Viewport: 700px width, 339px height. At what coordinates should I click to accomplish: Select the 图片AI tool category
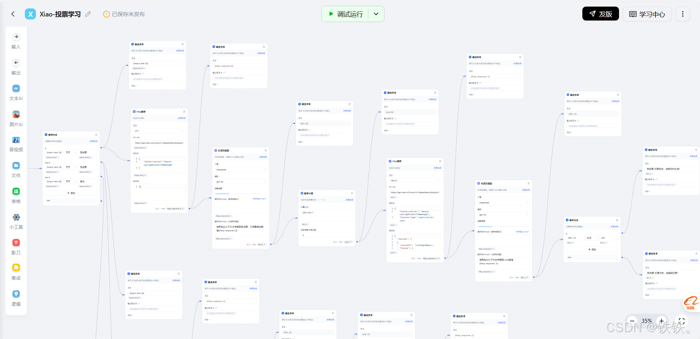[16, 119]
